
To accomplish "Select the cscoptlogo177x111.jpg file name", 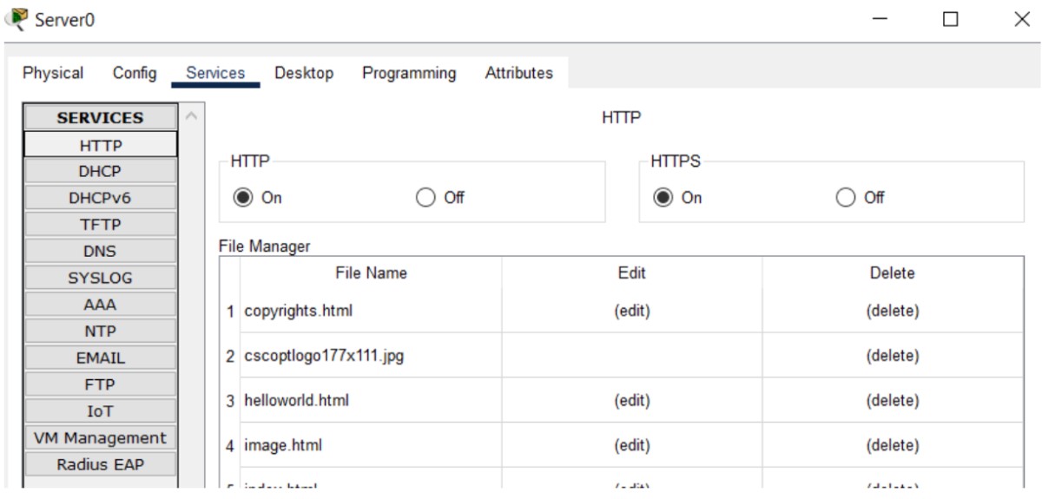I will click(x=324, y=356).
